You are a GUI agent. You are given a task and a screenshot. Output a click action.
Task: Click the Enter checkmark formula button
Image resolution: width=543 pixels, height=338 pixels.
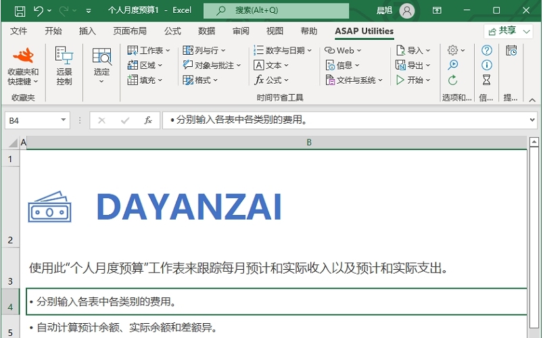click(x=124, y=120)
